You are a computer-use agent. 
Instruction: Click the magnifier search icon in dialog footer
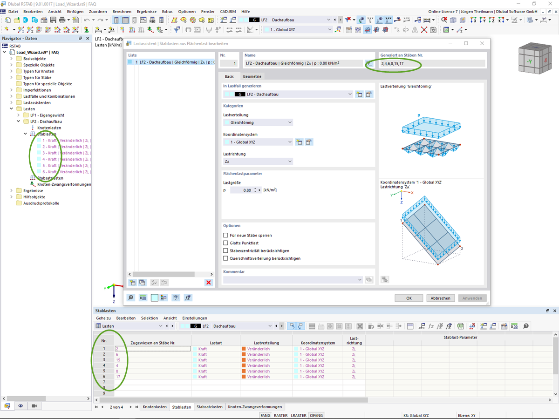(x=131, y=298)
